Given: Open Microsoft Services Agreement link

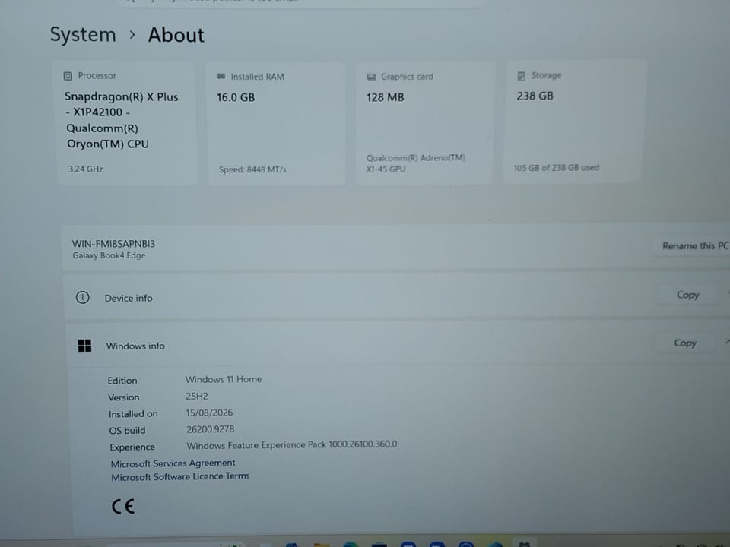Looking at the screenshot, I should coord(173,463).
